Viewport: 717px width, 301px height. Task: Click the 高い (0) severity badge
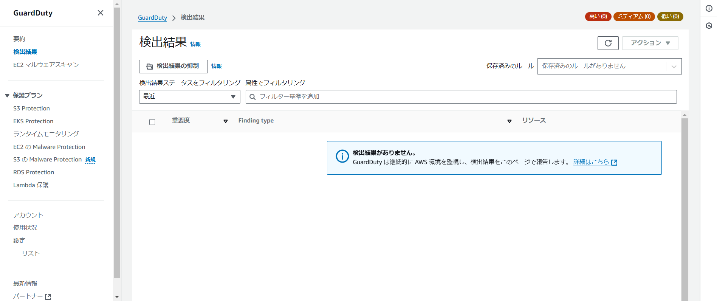click(x=598, y=17)
